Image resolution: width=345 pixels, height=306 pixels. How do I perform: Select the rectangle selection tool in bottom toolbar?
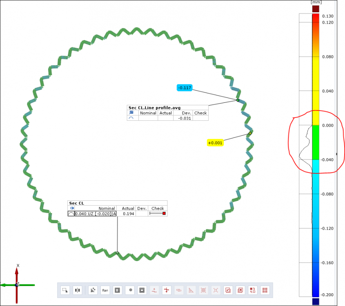[x=65, y=290]
